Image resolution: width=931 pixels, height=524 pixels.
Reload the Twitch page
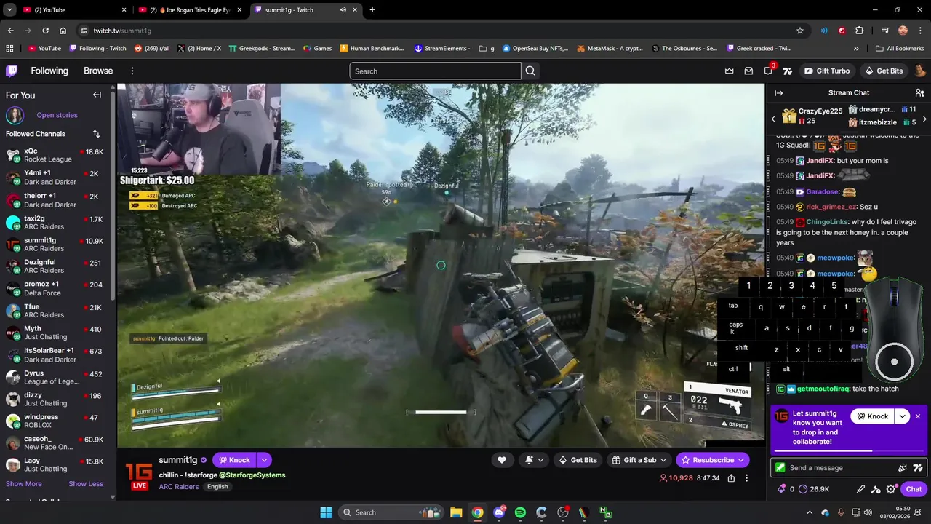45,31
